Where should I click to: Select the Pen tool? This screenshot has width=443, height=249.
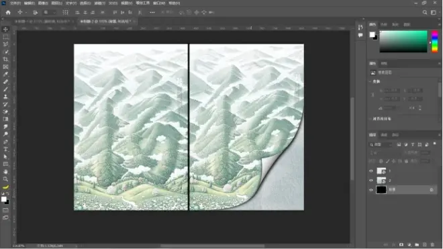point(5,142)
